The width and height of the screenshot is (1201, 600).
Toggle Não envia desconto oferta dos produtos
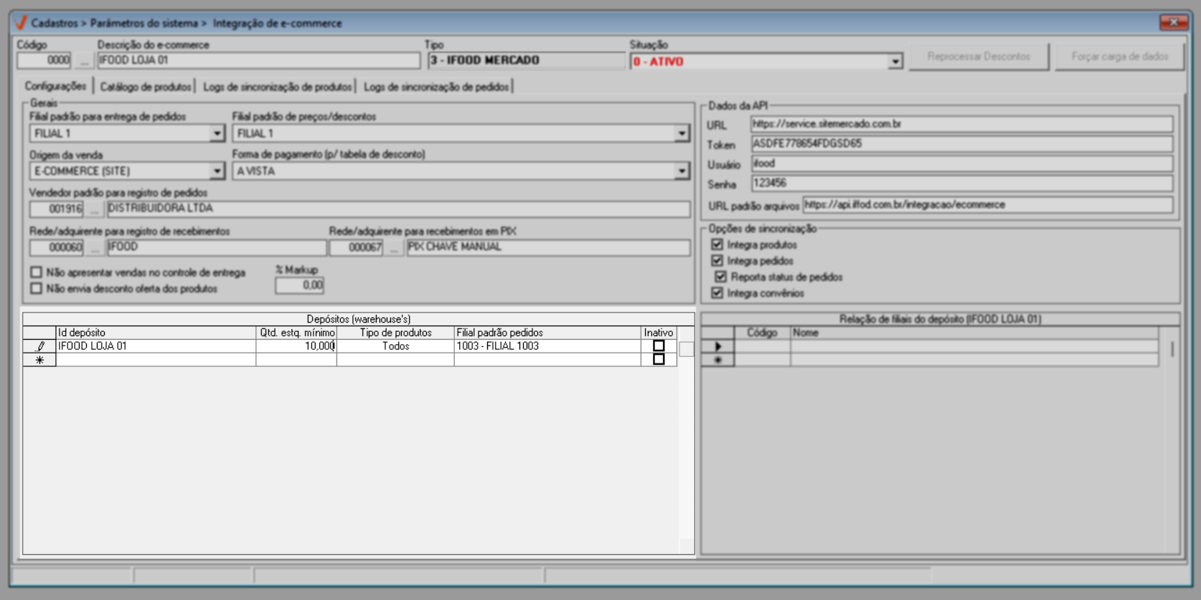coord(37,288)
